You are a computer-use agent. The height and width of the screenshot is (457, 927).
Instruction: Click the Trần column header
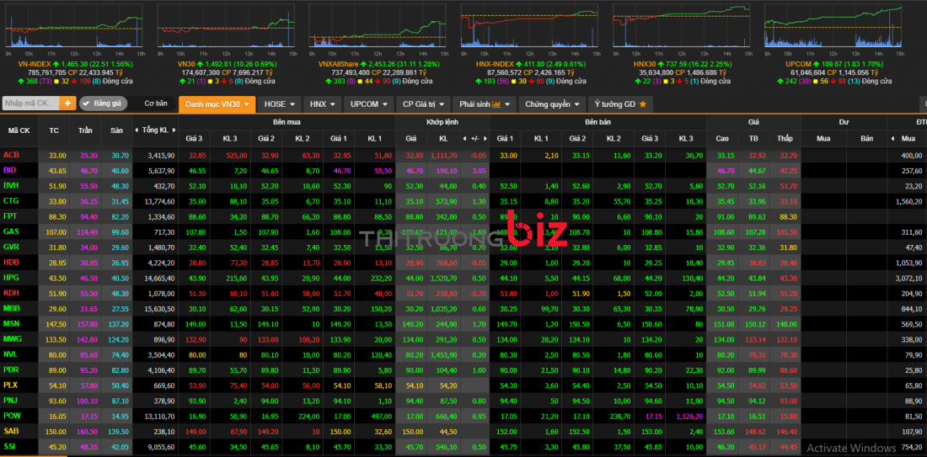tap(85, 130)
